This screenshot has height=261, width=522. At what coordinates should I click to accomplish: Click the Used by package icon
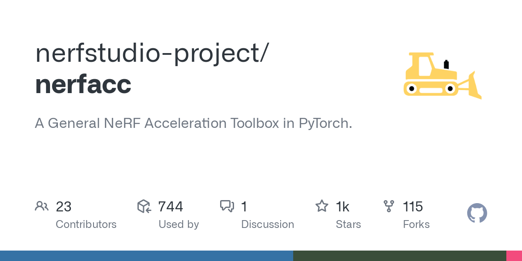point(144,206)
